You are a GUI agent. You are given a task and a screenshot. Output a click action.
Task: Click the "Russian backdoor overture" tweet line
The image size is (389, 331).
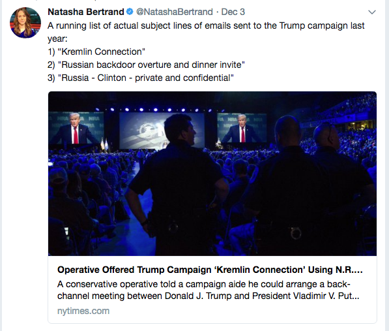(x=146, y=65)
